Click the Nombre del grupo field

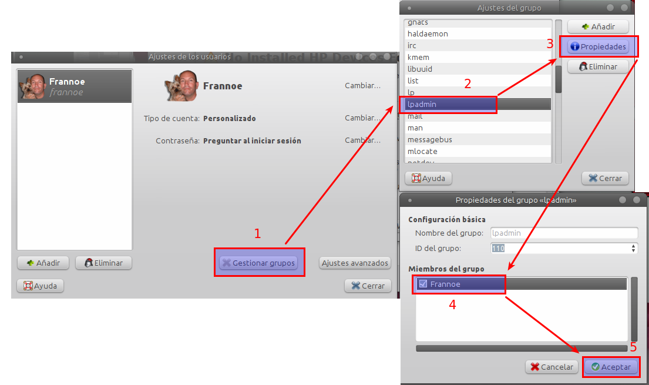click(x=564, y=233)
